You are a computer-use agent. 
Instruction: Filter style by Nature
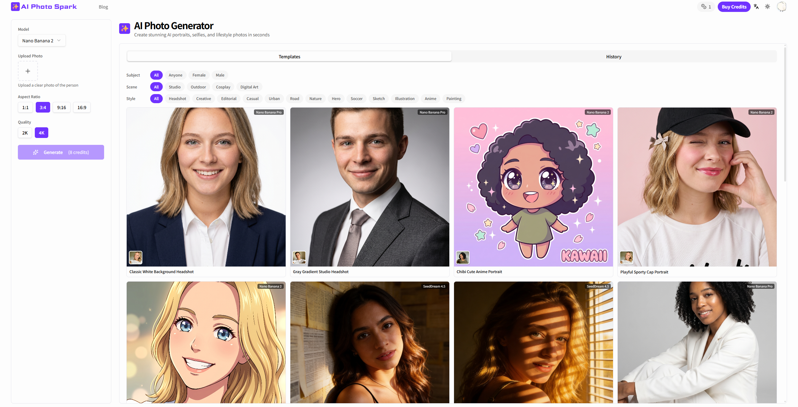click(x=316, y=99)
